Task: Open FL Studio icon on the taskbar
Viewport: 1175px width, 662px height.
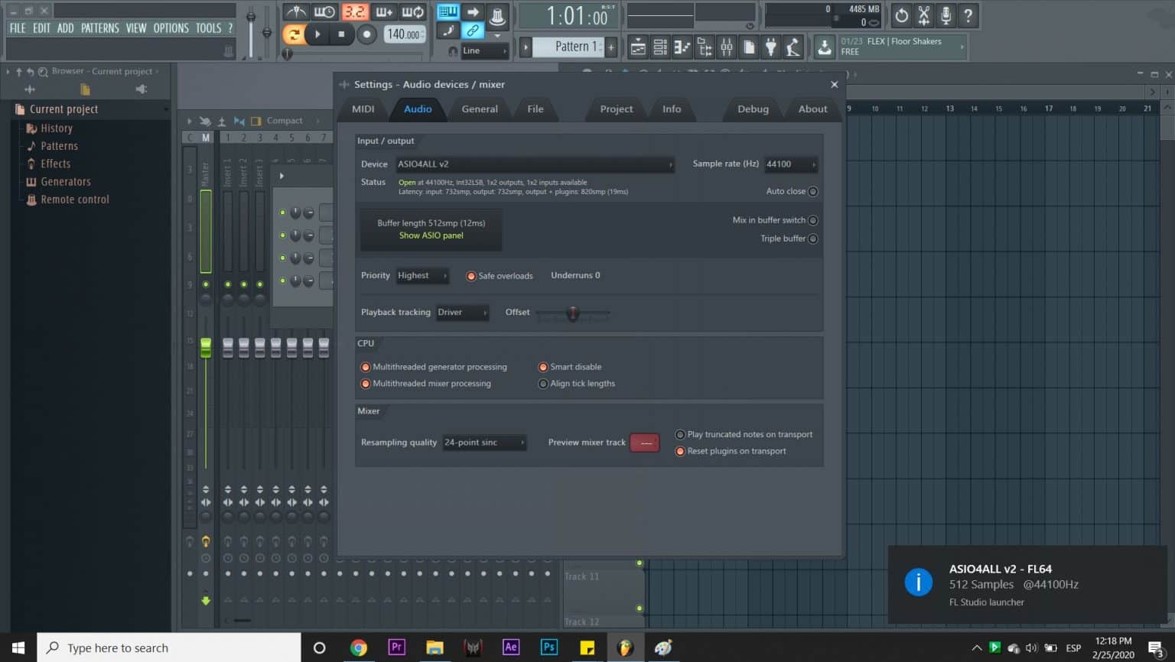Action: tap(626, 647)
